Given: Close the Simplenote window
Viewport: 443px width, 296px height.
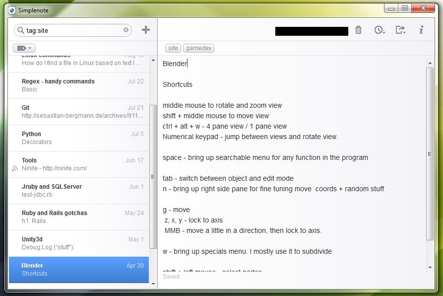Looking at the screenshot, I should [x=423, y=8].
